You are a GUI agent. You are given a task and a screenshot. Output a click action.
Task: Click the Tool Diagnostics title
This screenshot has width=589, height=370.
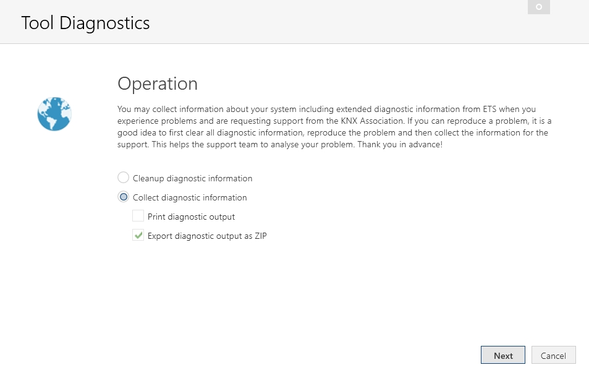85,23
